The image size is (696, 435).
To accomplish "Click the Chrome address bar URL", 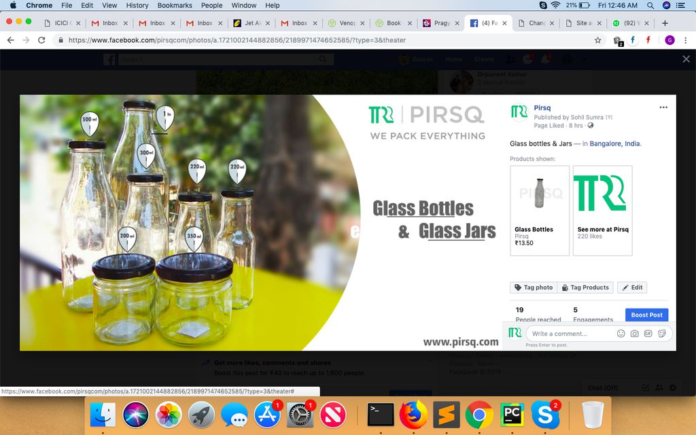I will [x=237, y=40].
